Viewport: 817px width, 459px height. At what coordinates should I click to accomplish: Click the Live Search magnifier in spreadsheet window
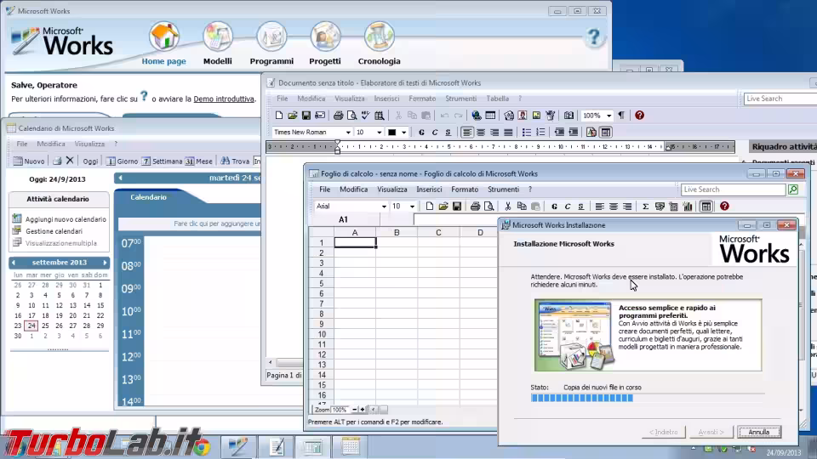pyautogui.click(x=793, y=190)
